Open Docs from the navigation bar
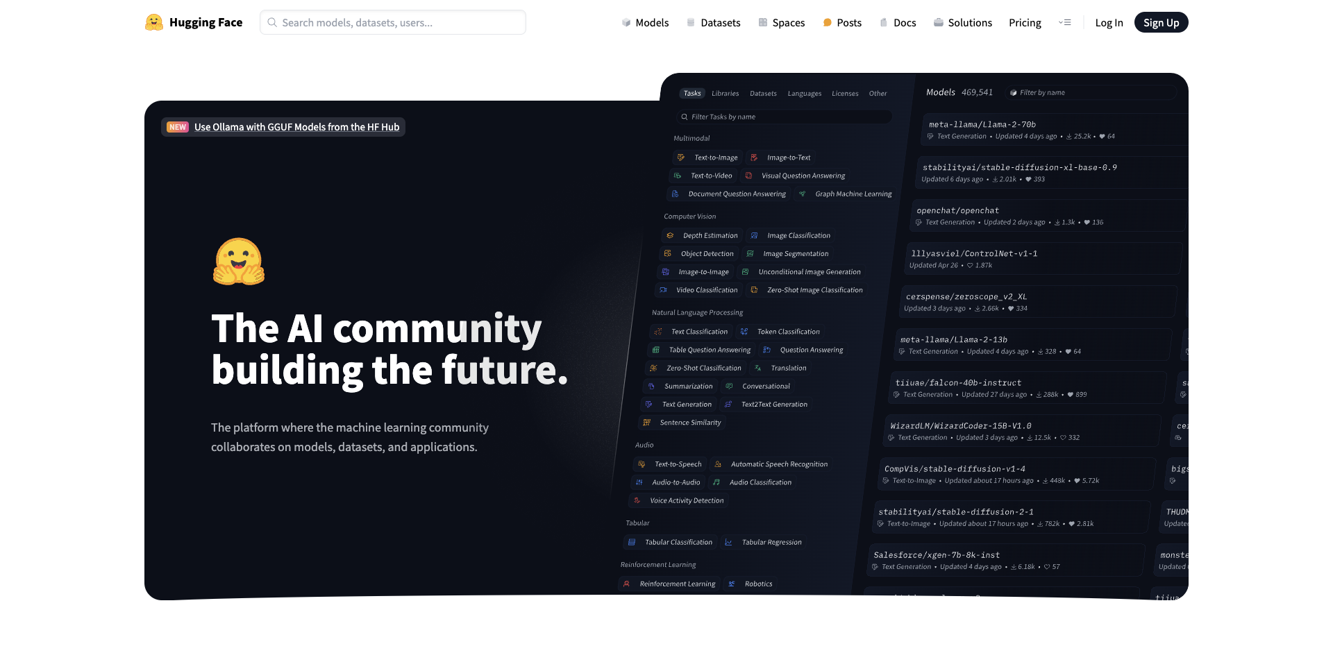The width and height of the screenshot is (1333, 653). 898,23
